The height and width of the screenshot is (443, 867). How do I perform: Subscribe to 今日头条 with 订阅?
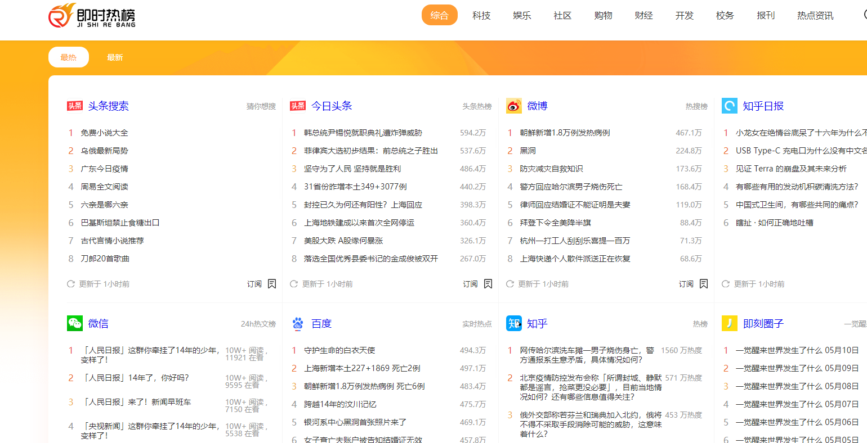471,284
